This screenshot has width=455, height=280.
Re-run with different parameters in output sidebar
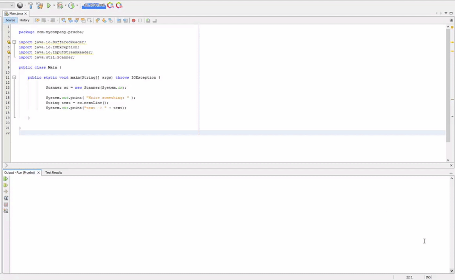pyautogui.click(x=6, y=185)
